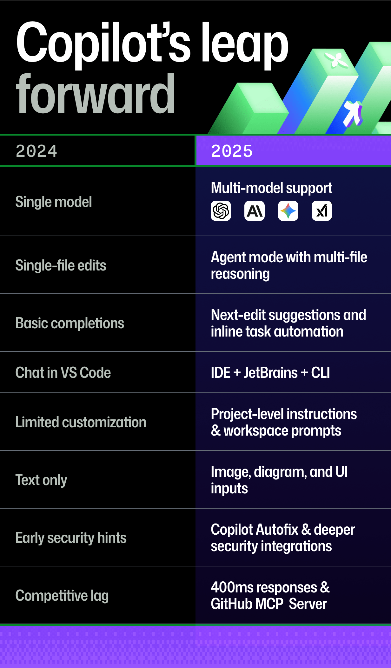Click the xAI logo icon
The image size is (391, 668).
322,211
